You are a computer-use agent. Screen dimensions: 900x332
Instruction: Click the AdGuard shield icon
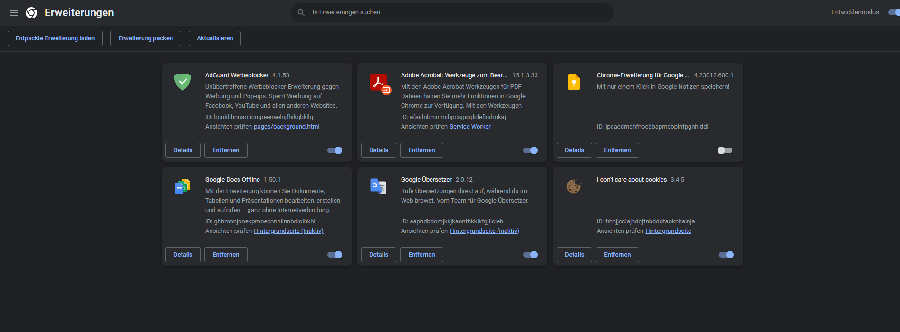pos(182,82)
